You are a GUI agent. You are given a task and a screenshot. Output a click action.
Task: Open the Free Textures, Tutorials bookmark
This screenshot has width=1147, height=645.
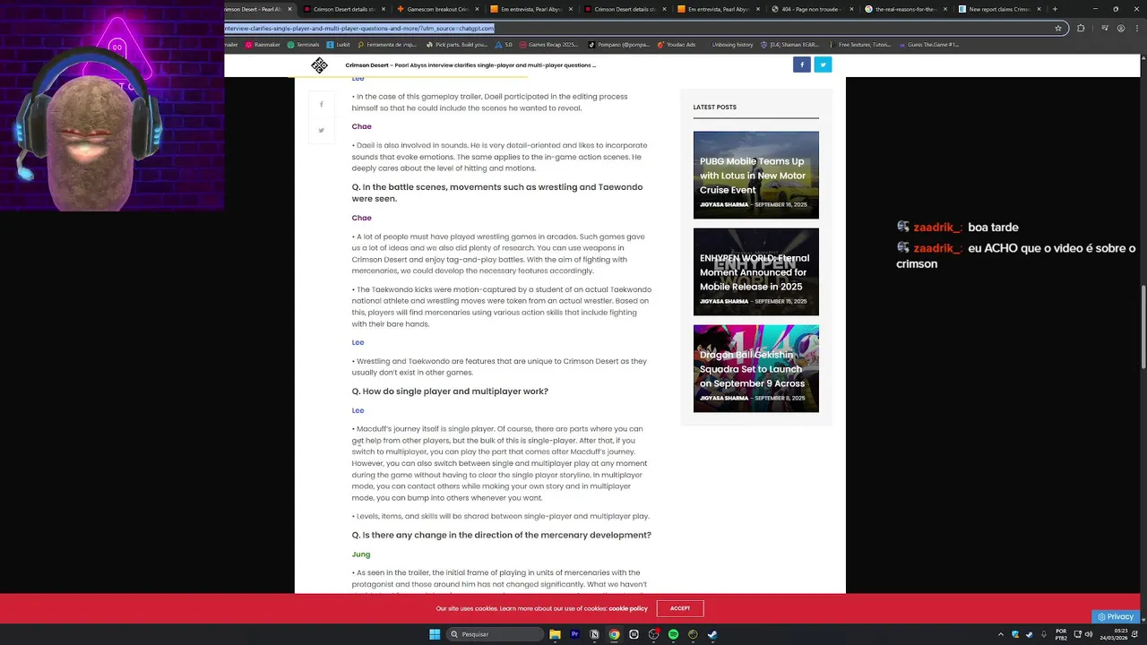point(859,44)
